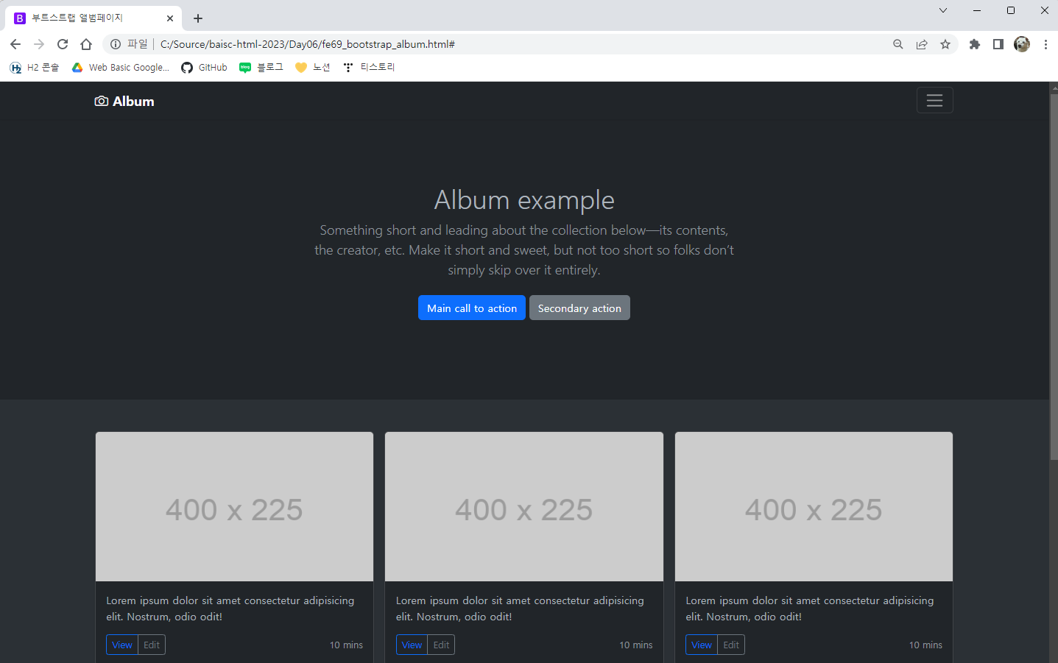Open the 티스토리 bookmark

pos(370,67)
